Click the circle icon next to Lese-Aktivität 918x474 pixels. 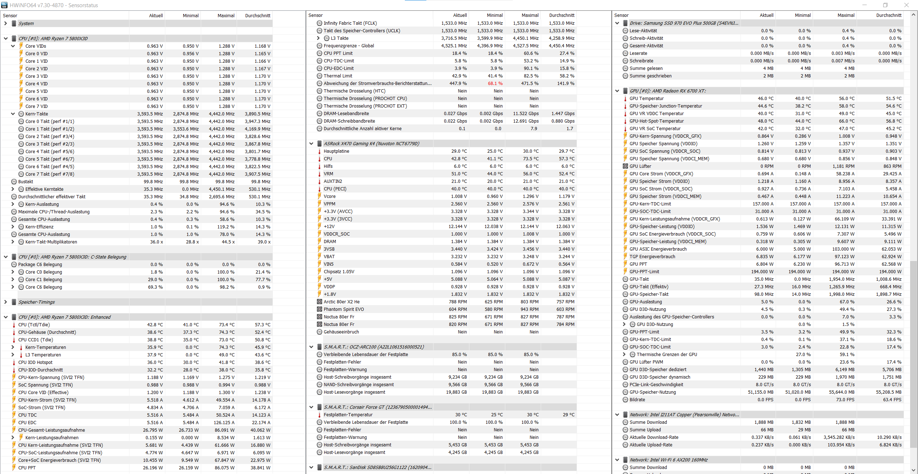(625, 30)
